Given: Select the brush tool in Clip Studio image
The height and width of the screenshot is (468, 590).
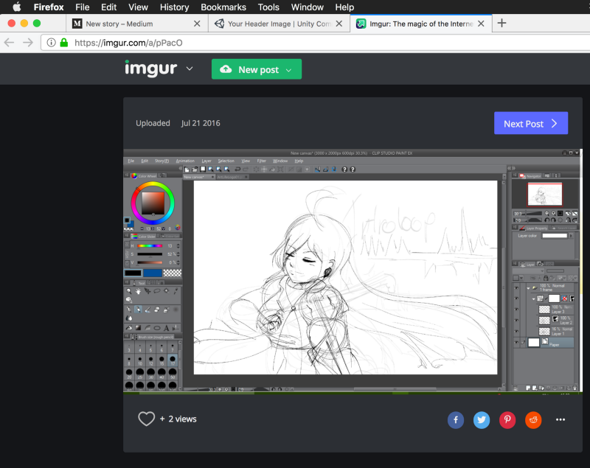Looking at the screenshot, I should 147,310.
